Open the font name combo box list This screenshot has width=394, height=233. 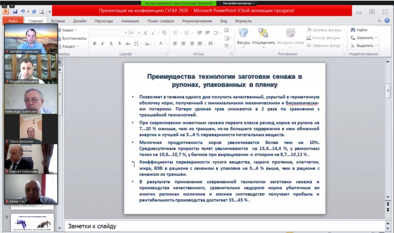coord(126,33)
